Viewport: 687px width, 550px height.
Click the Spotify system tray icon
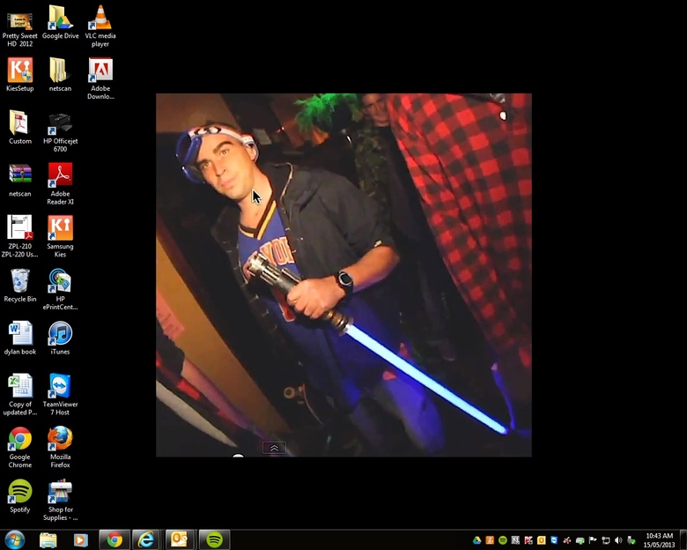(503, 540)
